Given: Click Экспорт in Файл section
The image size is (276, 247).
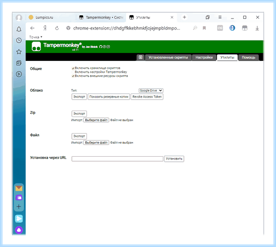Looking at the screenshot, I should click(x=79, y=136).
